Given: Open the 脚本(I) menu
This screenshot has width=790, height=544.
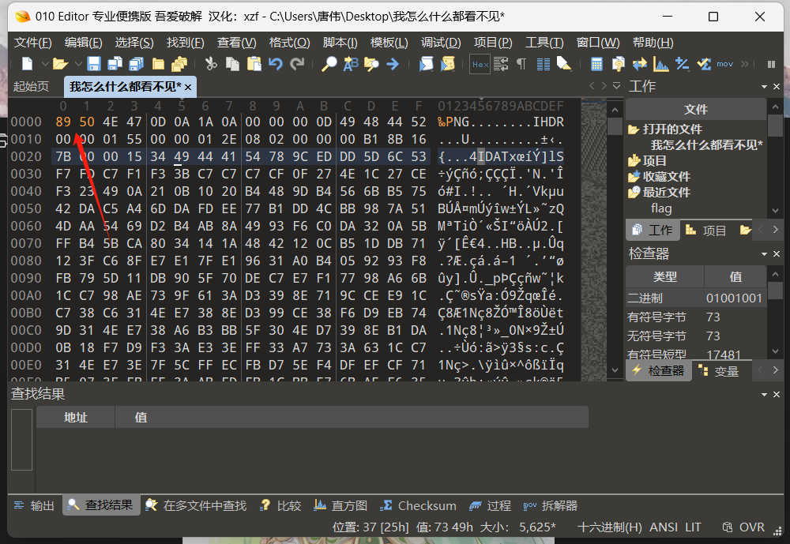Looking at the screenshot, I should pos(340,43).
